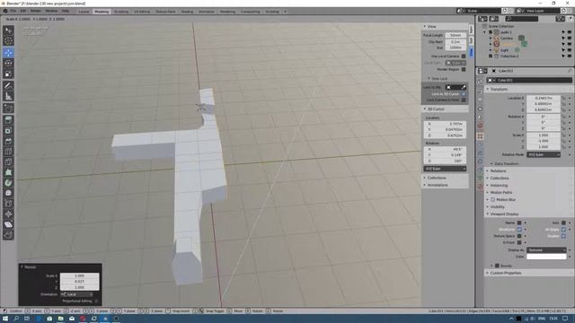Image resolution: width=575 pixels, height=323 pixels.
Task: Add a workspace with plus button
Action: click(x=285, y=12)
